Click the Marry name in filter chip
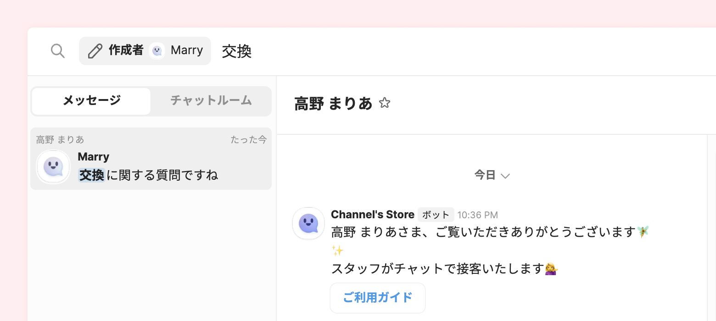The height and width of the screenshot is (321, 716). tap(187, 50)
